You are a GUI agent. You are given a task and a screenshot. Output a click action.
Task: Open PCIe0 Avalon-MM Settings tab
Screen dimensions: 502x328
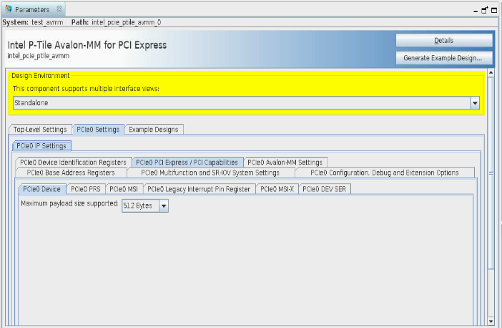[285, 163]
